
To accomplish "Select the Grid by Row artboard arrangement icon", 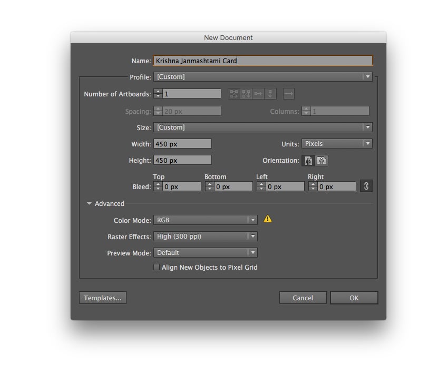I will [234, 94].
